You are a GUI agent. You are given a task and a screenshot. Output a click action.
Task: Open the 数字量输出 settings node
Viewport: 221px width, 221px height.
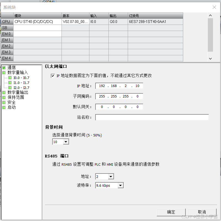pos(18,93)
